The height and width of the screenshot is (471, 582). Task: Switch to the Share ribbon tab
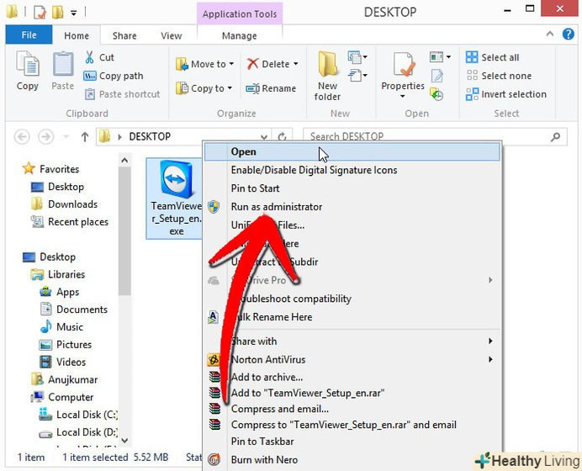click(x=124, y=35)
